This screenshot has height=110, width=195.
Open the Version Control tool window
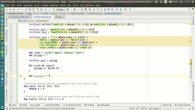coord(72,105)
